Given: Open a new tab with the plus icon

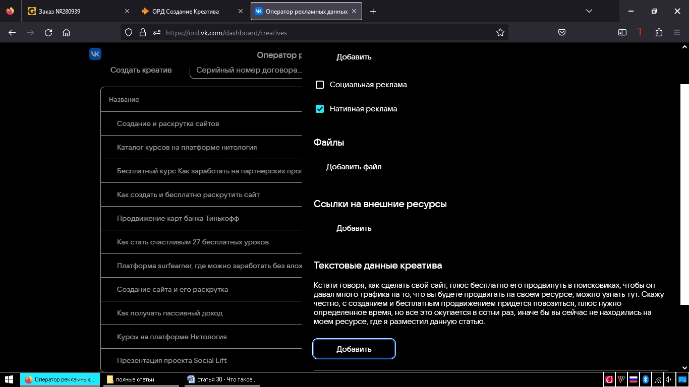Looking at the screenshot, I should (373, 11).
